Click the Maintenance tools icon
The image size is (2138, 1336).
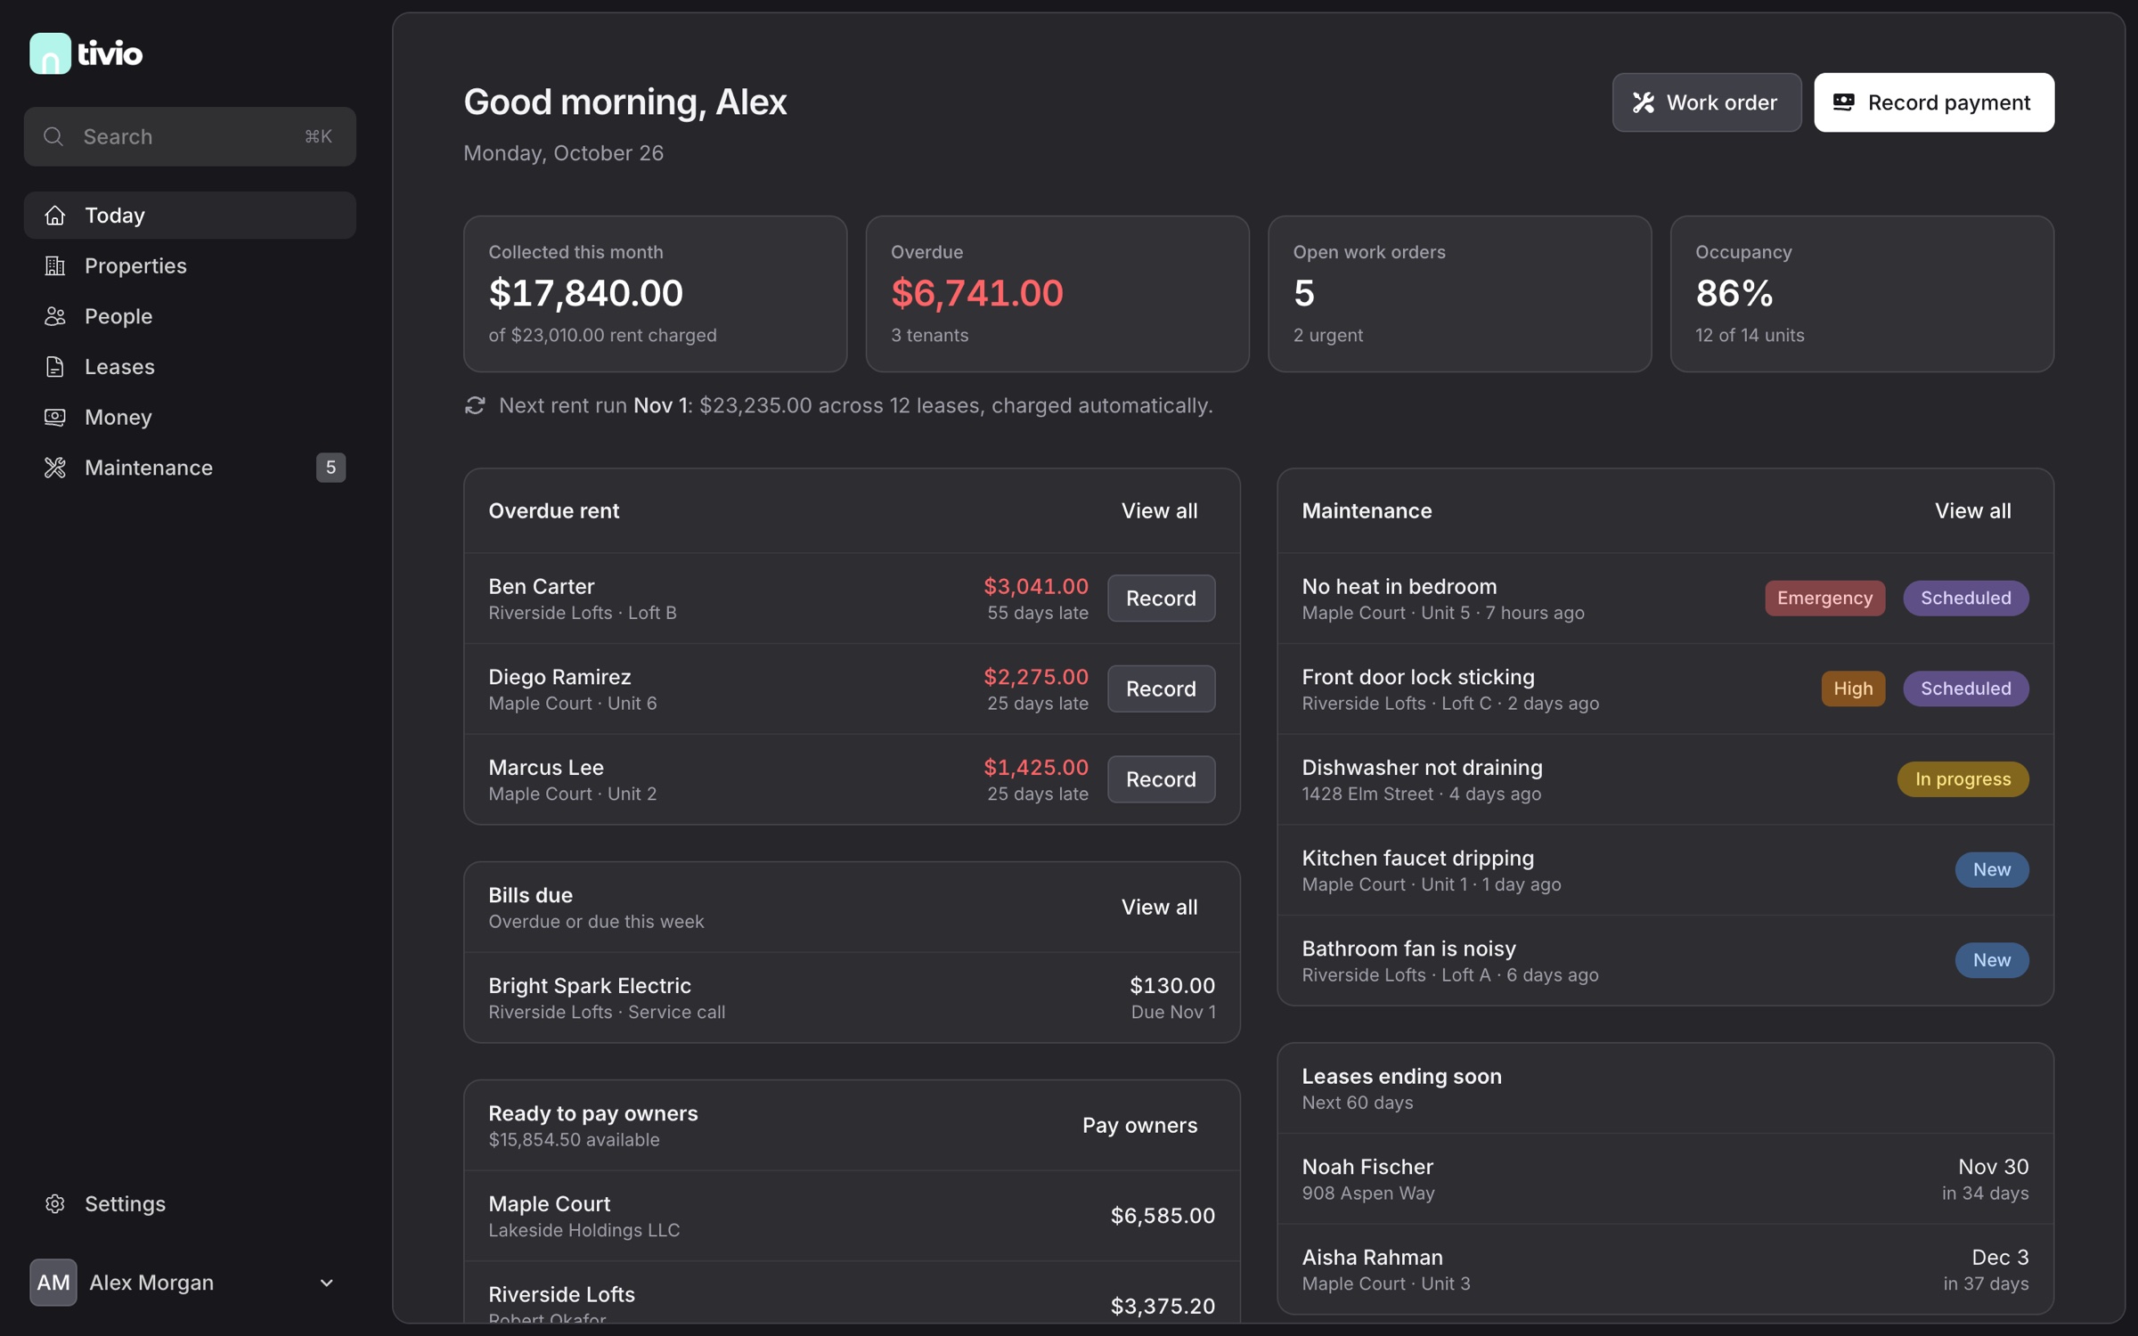[x=55, y=468]
